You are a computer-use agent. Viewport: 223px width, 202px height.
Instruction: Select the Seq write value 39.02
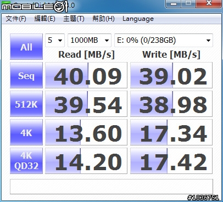coord(171,75)
